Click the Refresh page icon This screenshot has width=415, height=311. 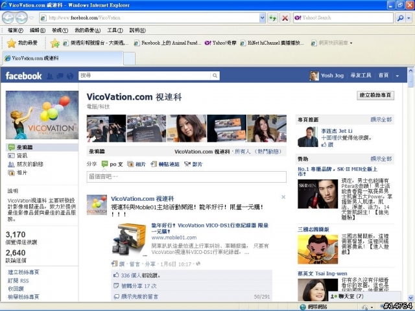point(272,18)
